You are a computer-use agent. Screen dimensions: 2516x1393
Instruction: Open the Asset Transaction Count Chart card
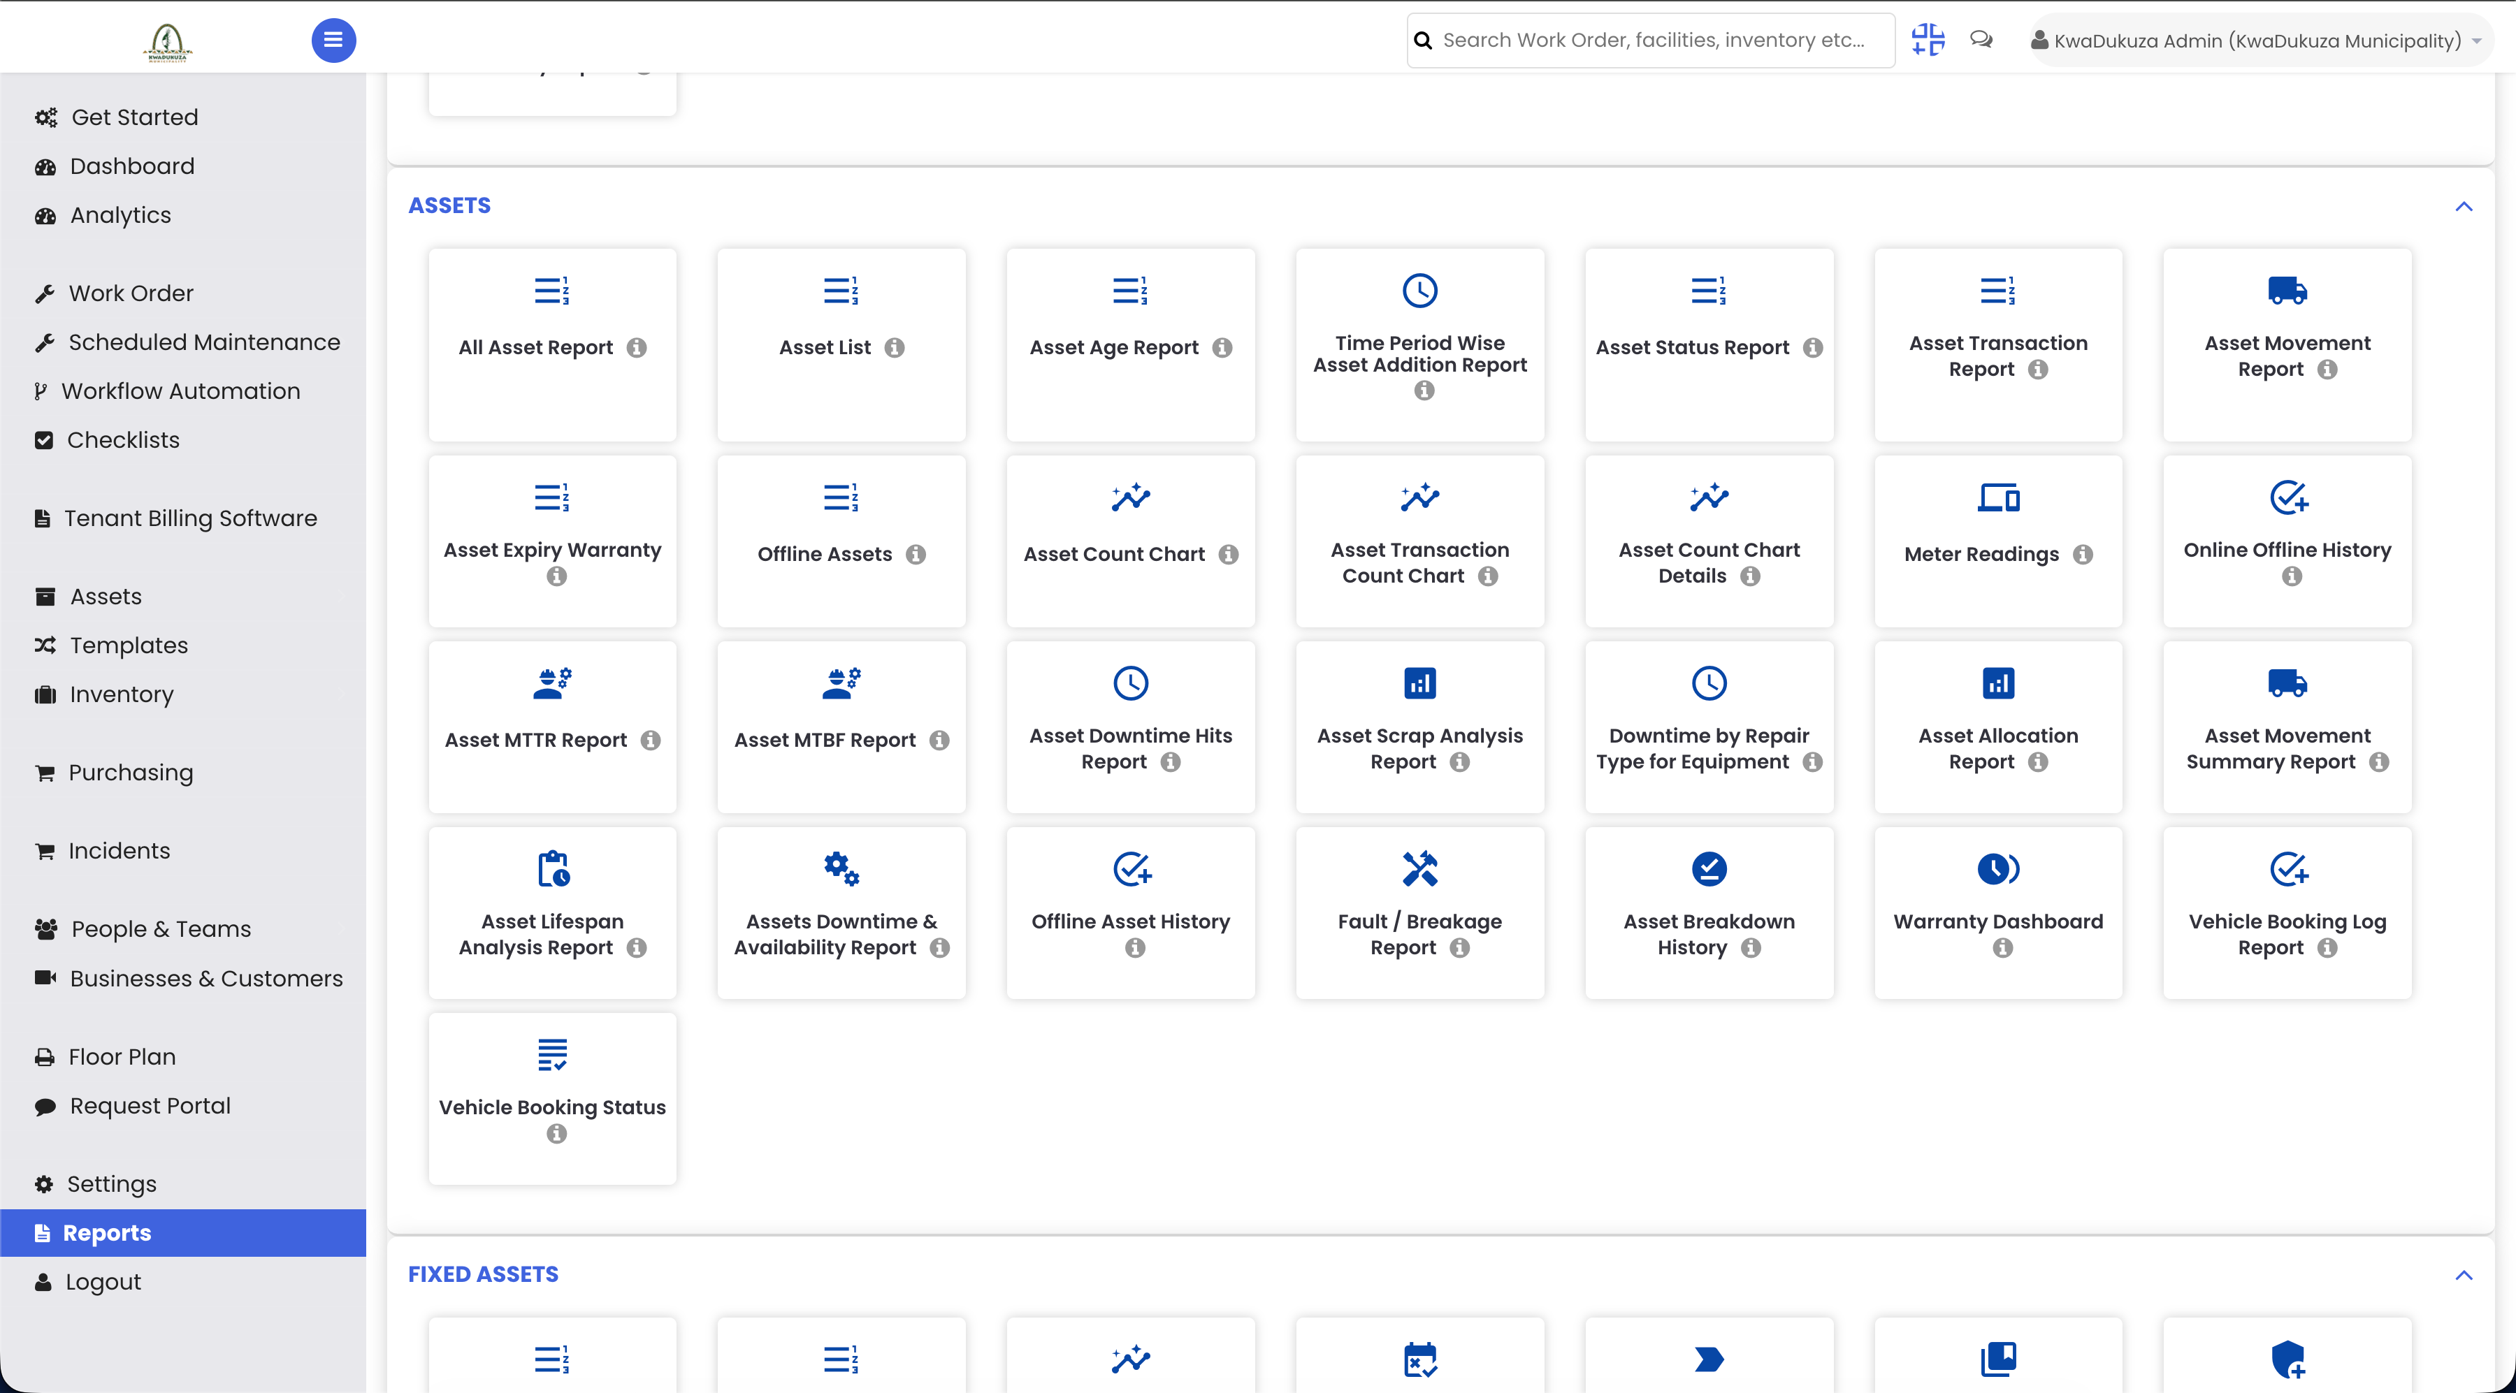point(1419,541)
